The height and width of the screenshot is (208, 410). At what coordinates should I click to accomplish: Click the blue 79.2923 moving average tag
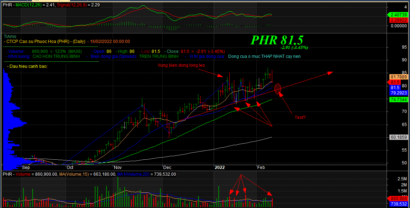(x=398, y=93)
